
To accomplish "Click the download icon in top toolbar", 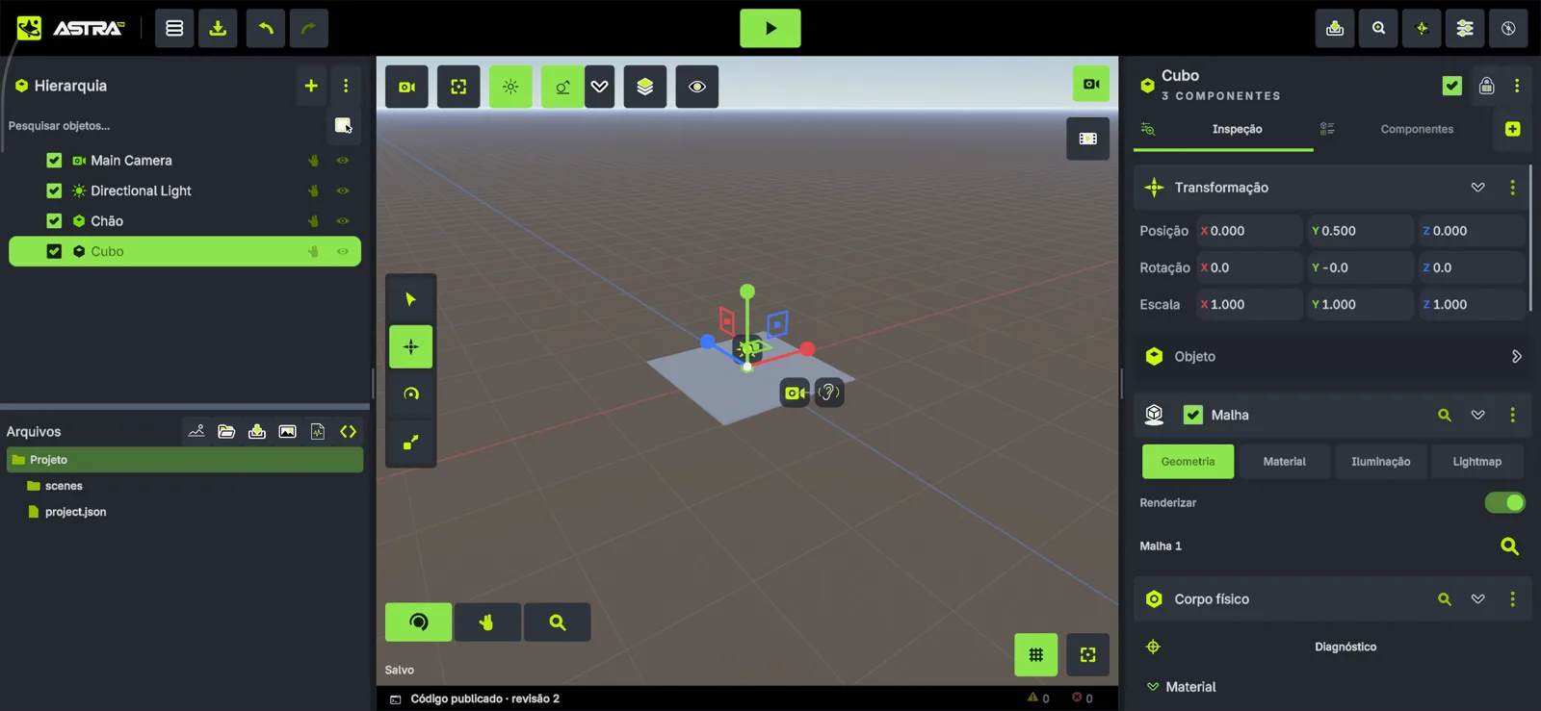I will tap(218, 29).
